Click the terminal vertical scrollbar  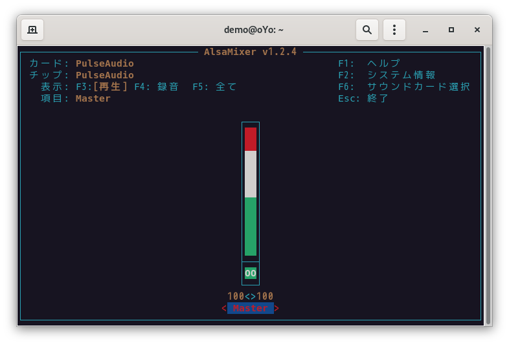tap(488, 184)
